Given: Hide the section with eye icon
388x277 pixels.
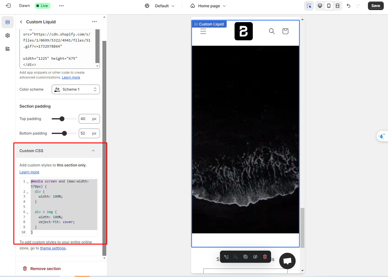Looking at the screenshot, I should coord(255,257).
